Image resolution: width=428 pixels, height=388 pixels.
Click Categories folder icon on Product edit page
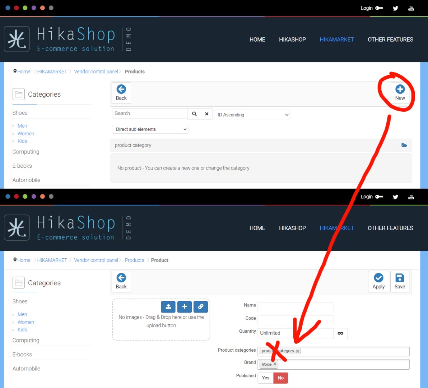tap(19, 283)
